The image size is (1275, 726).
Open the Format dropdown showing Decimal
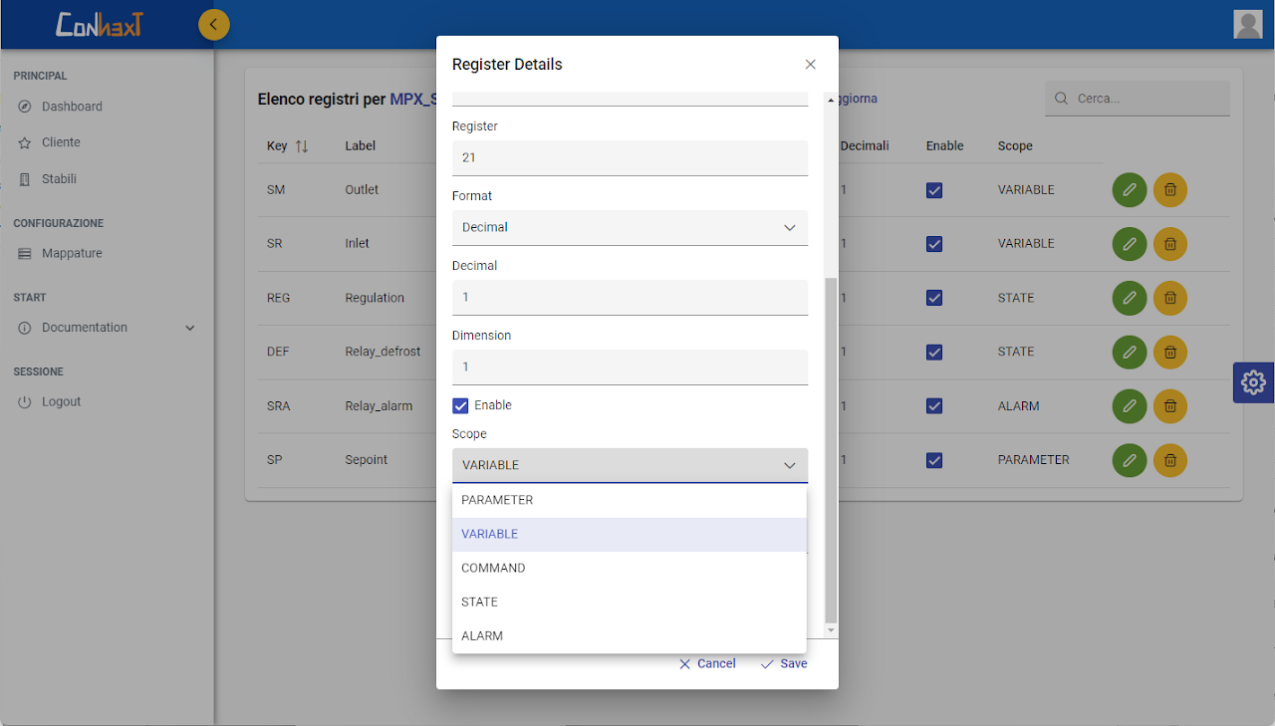point(630,227)
